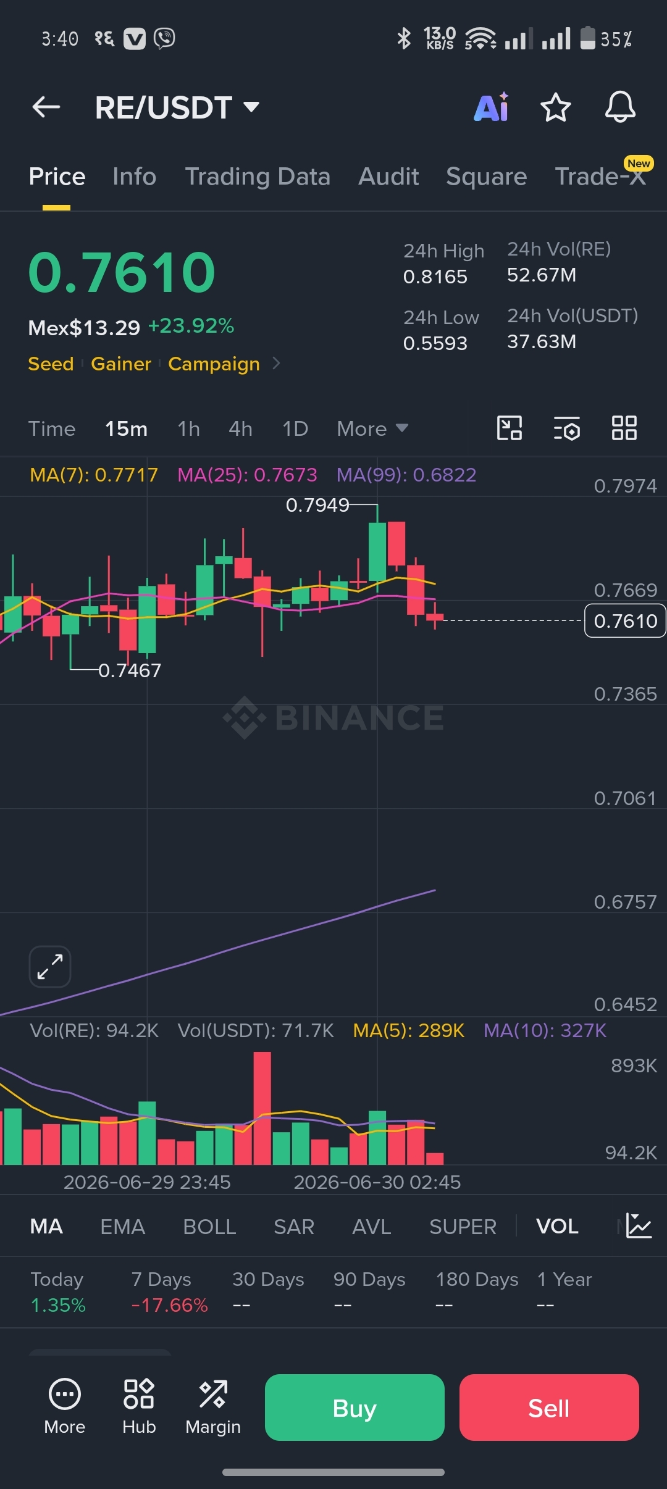The width and height of the screenshot is (667, 1489).
Task: Open the Audit tab
Action: (388, 177)
